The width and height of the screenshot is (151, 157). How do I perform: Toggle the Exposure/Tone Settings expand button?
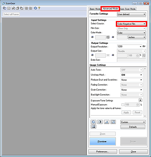pyautogui.click(x=140, y=100)
